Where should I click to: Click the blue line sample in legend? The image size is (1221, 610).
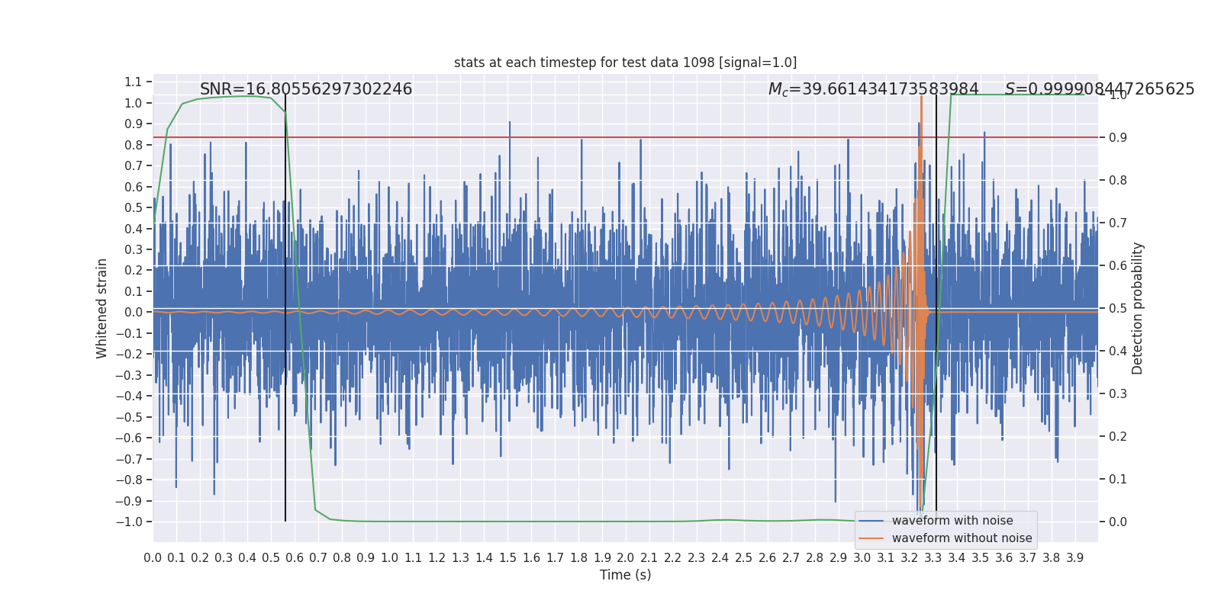(871, 521)
